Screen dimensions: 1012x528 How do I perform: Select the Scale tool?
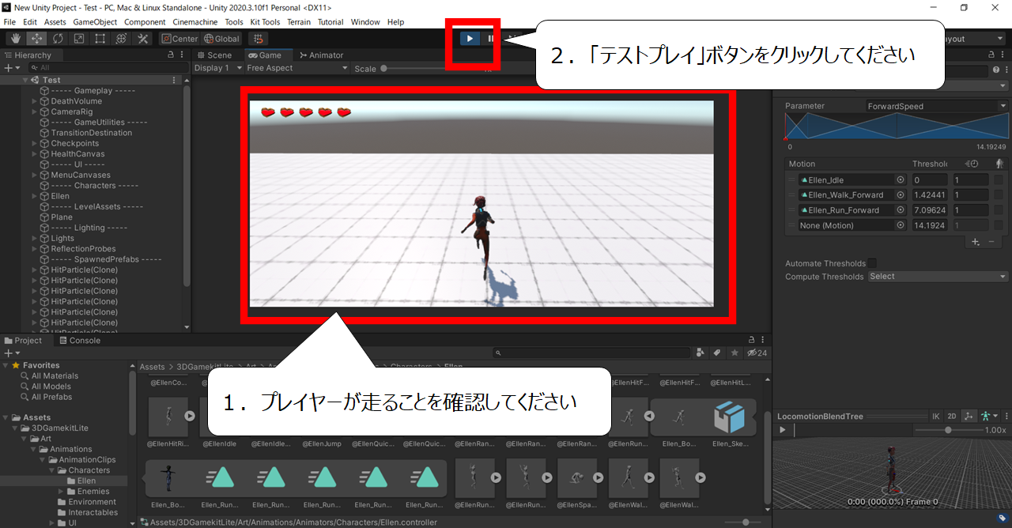pos(79,39)
